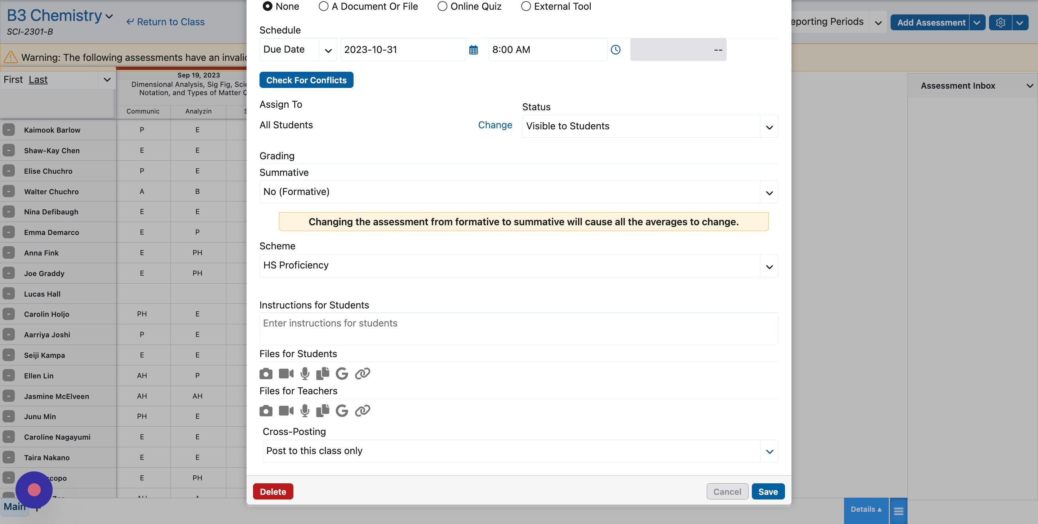Select student Walter Chuchro
The width and height of the screenshot is (1038, 524).
coord(51,192)
